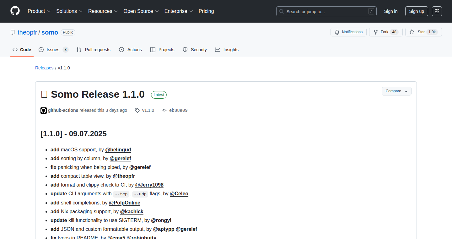Open the GitHub homepage logo
Image resolution: width=452 pixels, height=239 pixels.
15,11
